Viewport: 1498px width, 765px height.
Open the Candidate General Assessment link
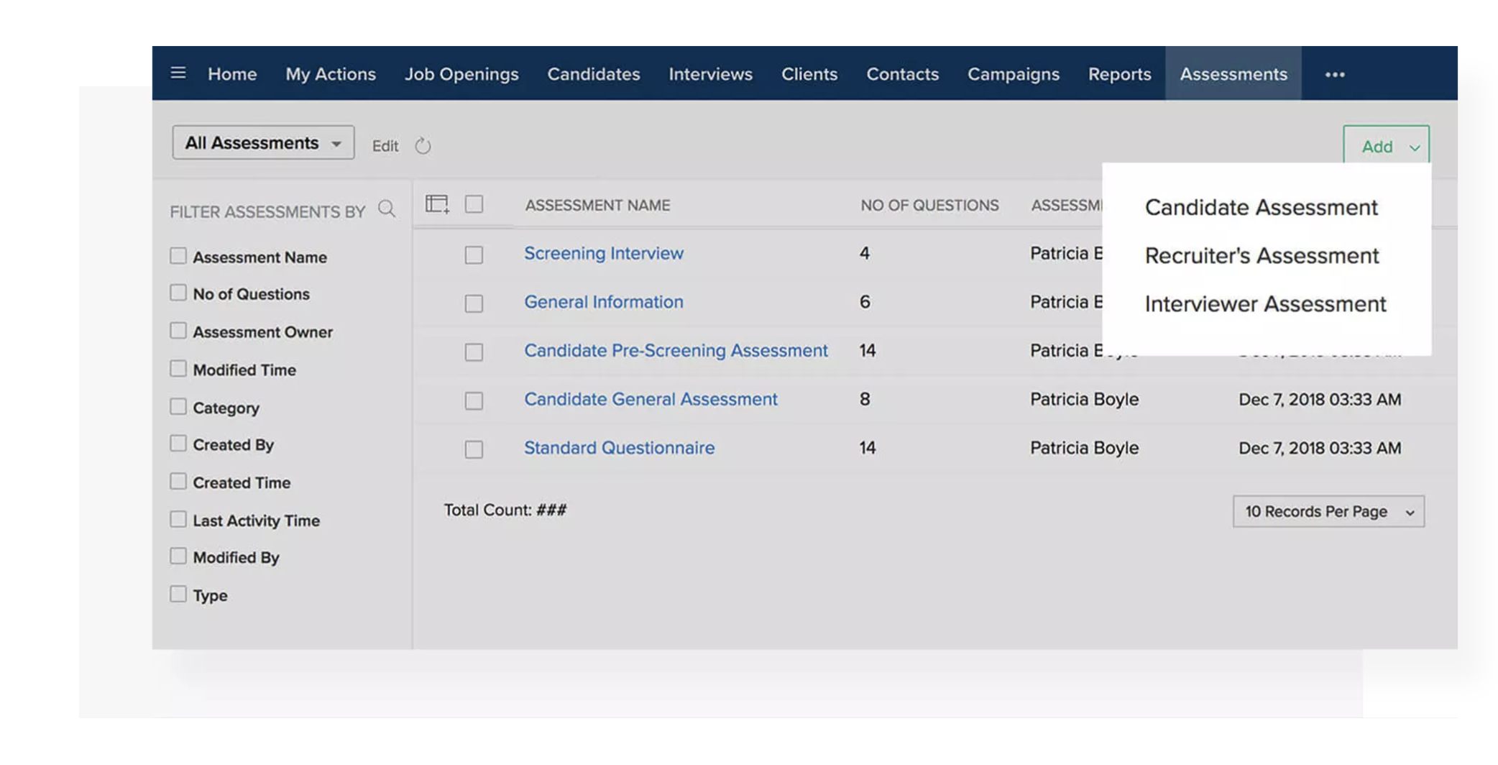(651, 399)
